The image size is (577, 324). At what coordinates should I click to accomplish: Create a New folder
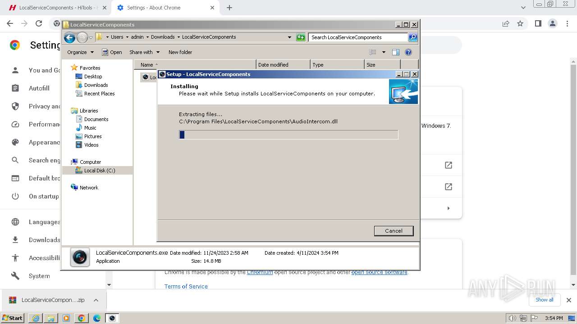pyautogui.click(x=180, y=52)
